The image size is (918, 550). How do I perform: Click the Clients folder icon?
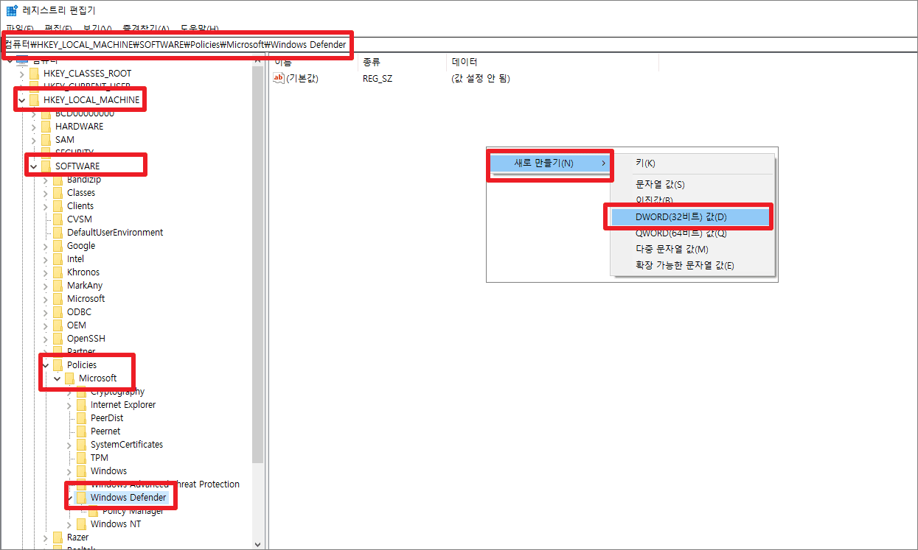58,206
